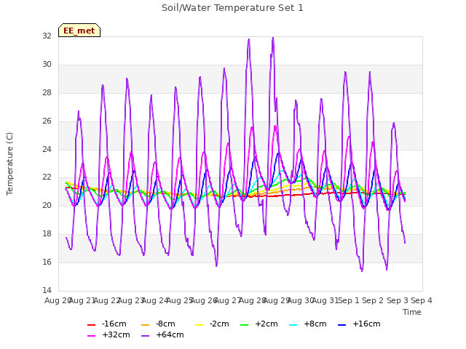466x349 pixels.
Task: Click the Sep 1 x-axis tick label
Action: (349, 300)
